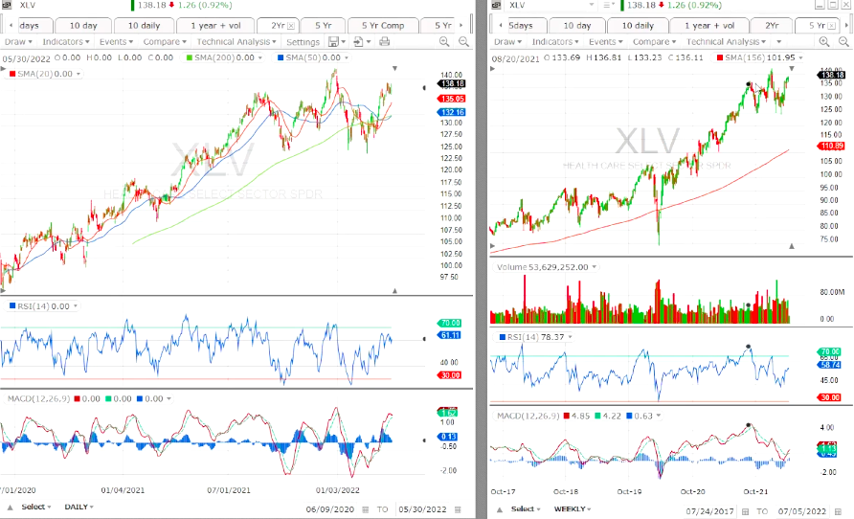Screen dimensions: 854x519
Task: Open Indicators dropdown in left panel
Action: coord(66,41)
